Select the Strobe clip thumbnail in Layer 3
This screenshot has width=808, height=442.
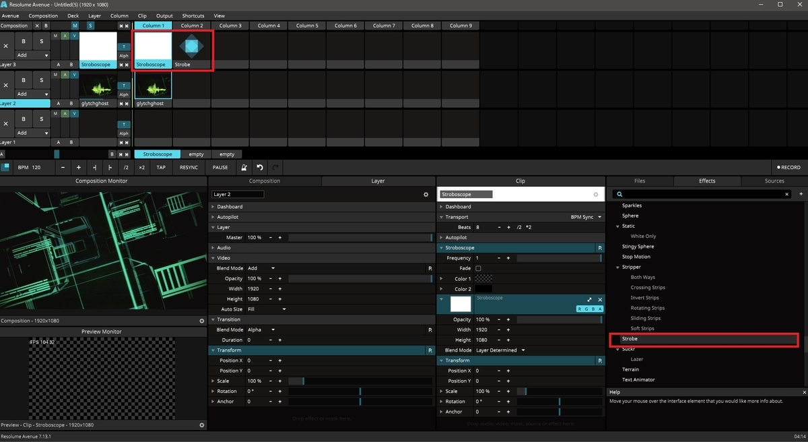coord(191,46)
